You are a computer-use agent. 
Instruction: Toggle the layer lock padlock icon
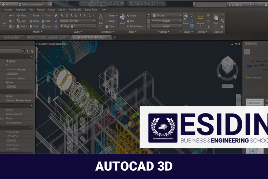[x=68, y=26]
